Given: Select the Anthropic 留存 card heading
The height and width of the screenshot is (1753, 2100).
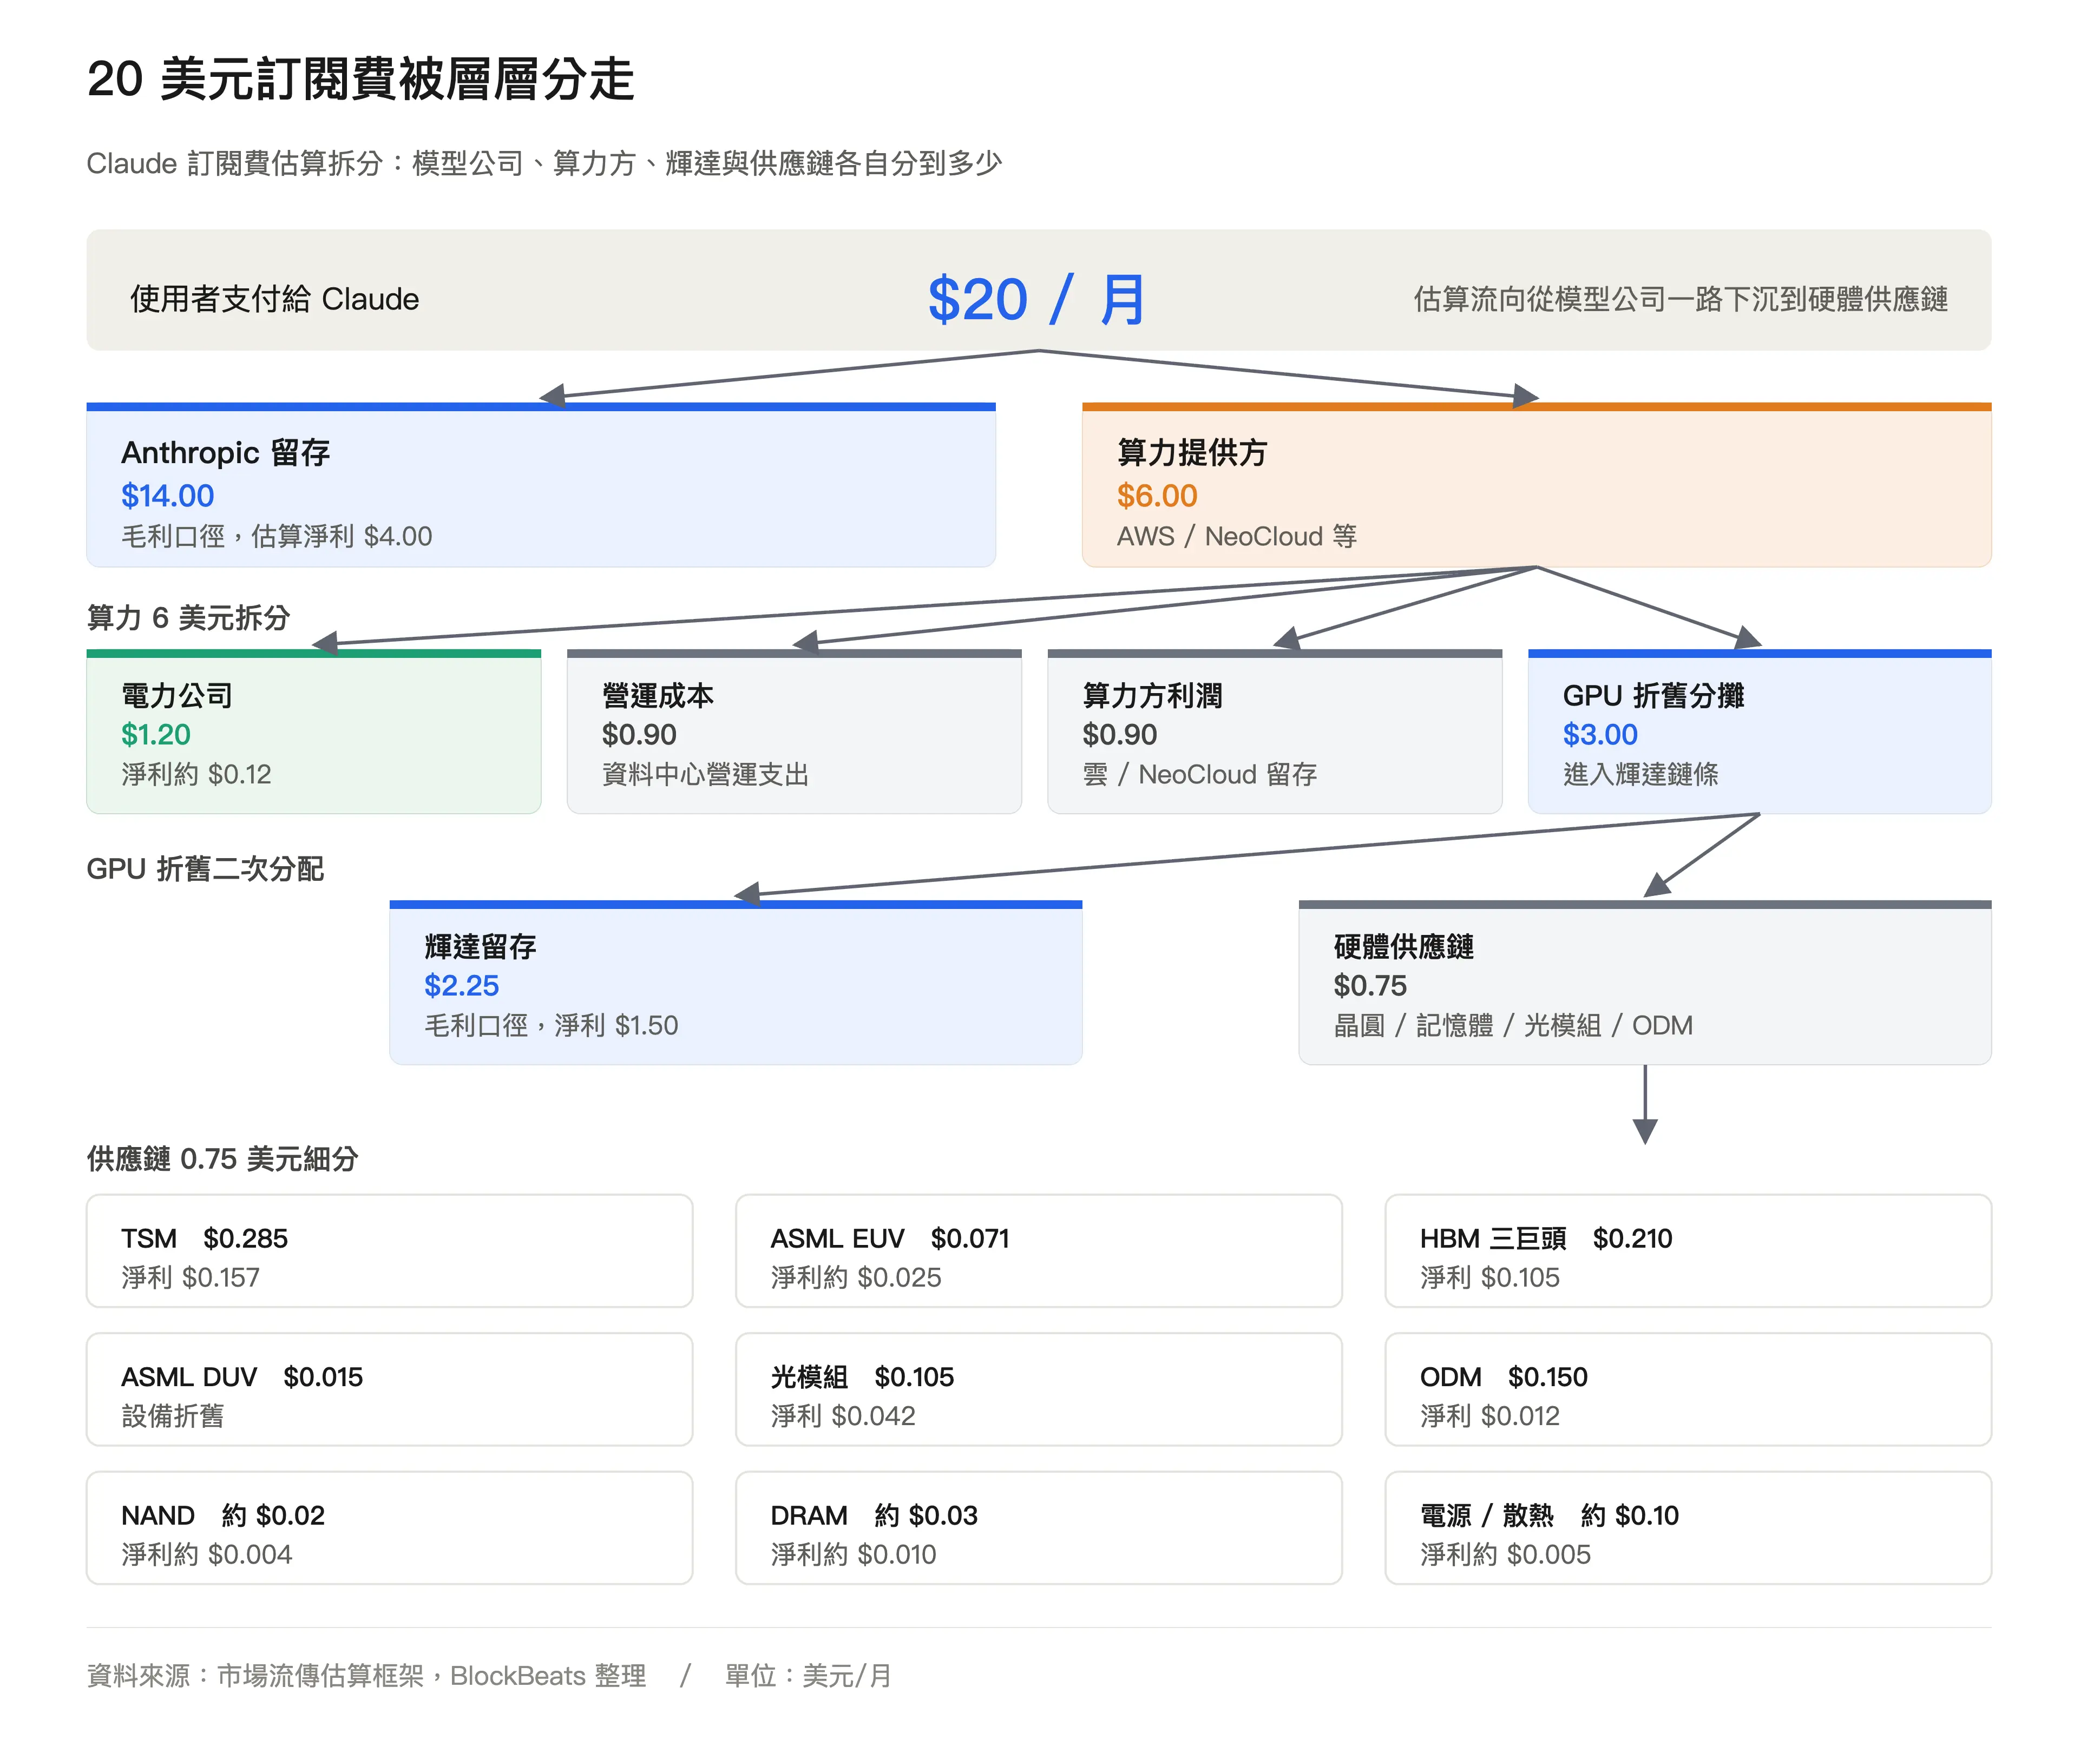Looking at the screenshot, I should [x=226, y=453].
